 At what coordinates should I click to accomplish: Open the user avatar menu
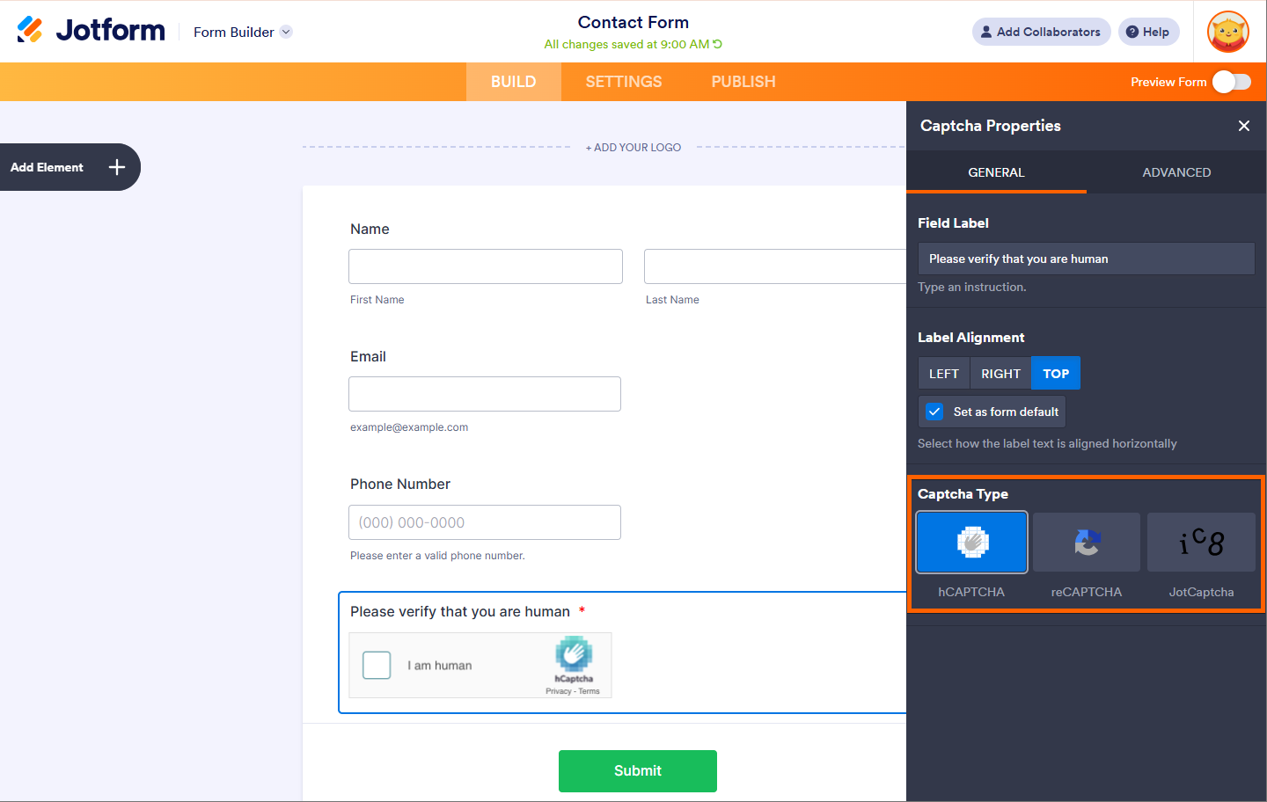click(1228, 32)
